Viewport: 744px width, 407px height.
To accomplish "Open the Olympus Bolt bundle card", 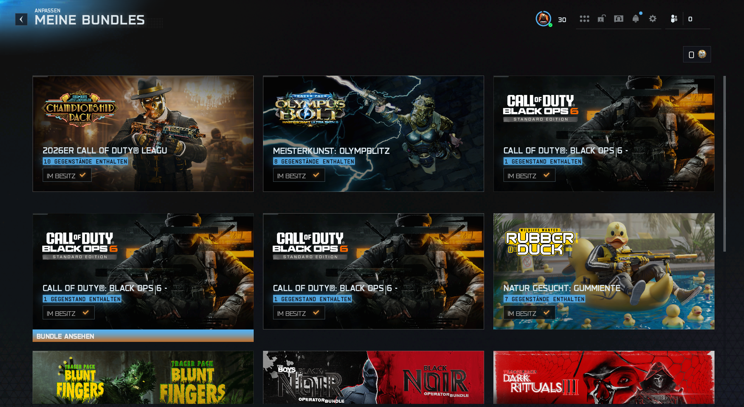I will 374,134.
